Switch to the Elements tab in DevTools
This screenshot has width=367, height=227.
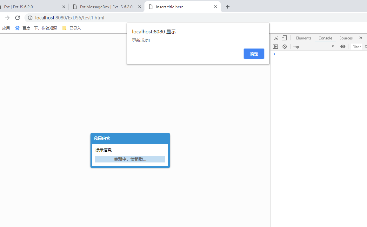coord(304,38)
